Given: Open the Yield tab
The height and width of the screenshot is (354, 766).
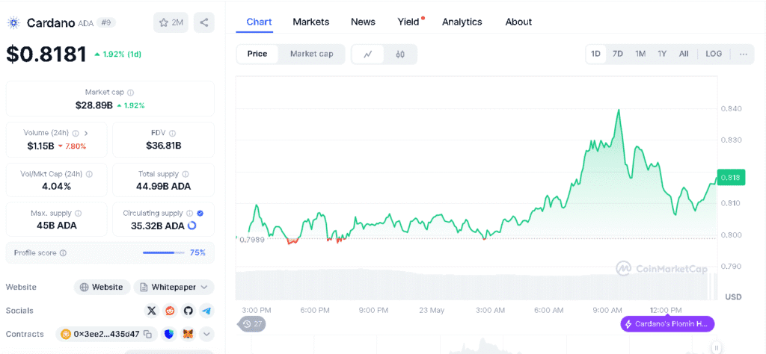Looking at the screenshot, I should (x=408, y=22).
